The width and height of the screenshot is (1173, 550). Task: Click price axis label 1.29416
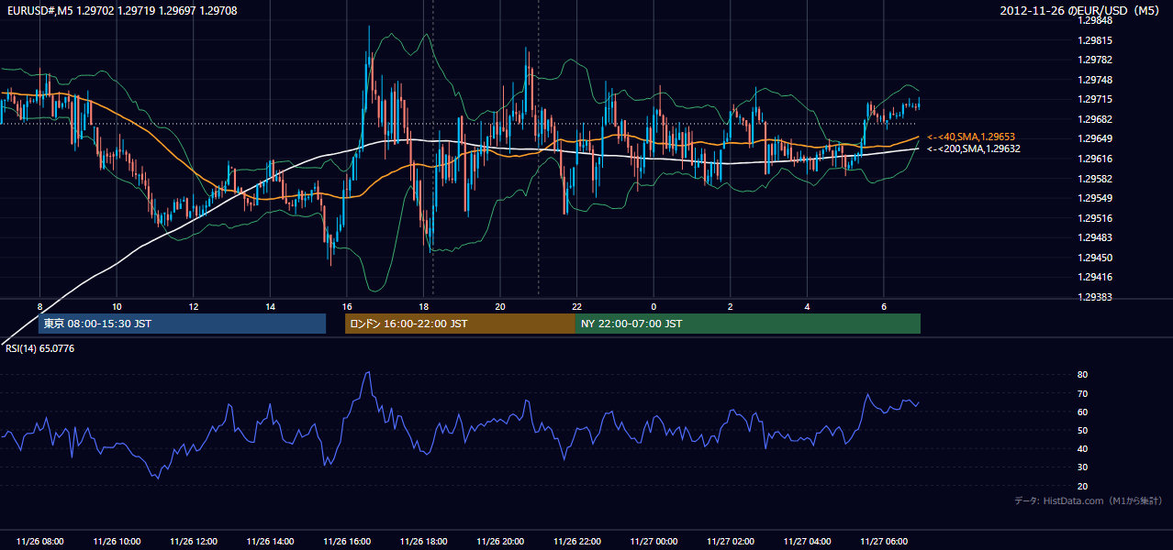(1094, 277)
